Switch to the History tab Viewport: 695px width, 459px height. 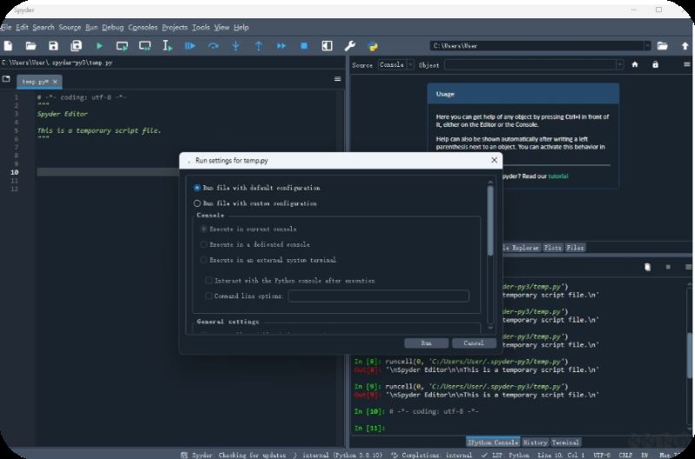[535, 442]
